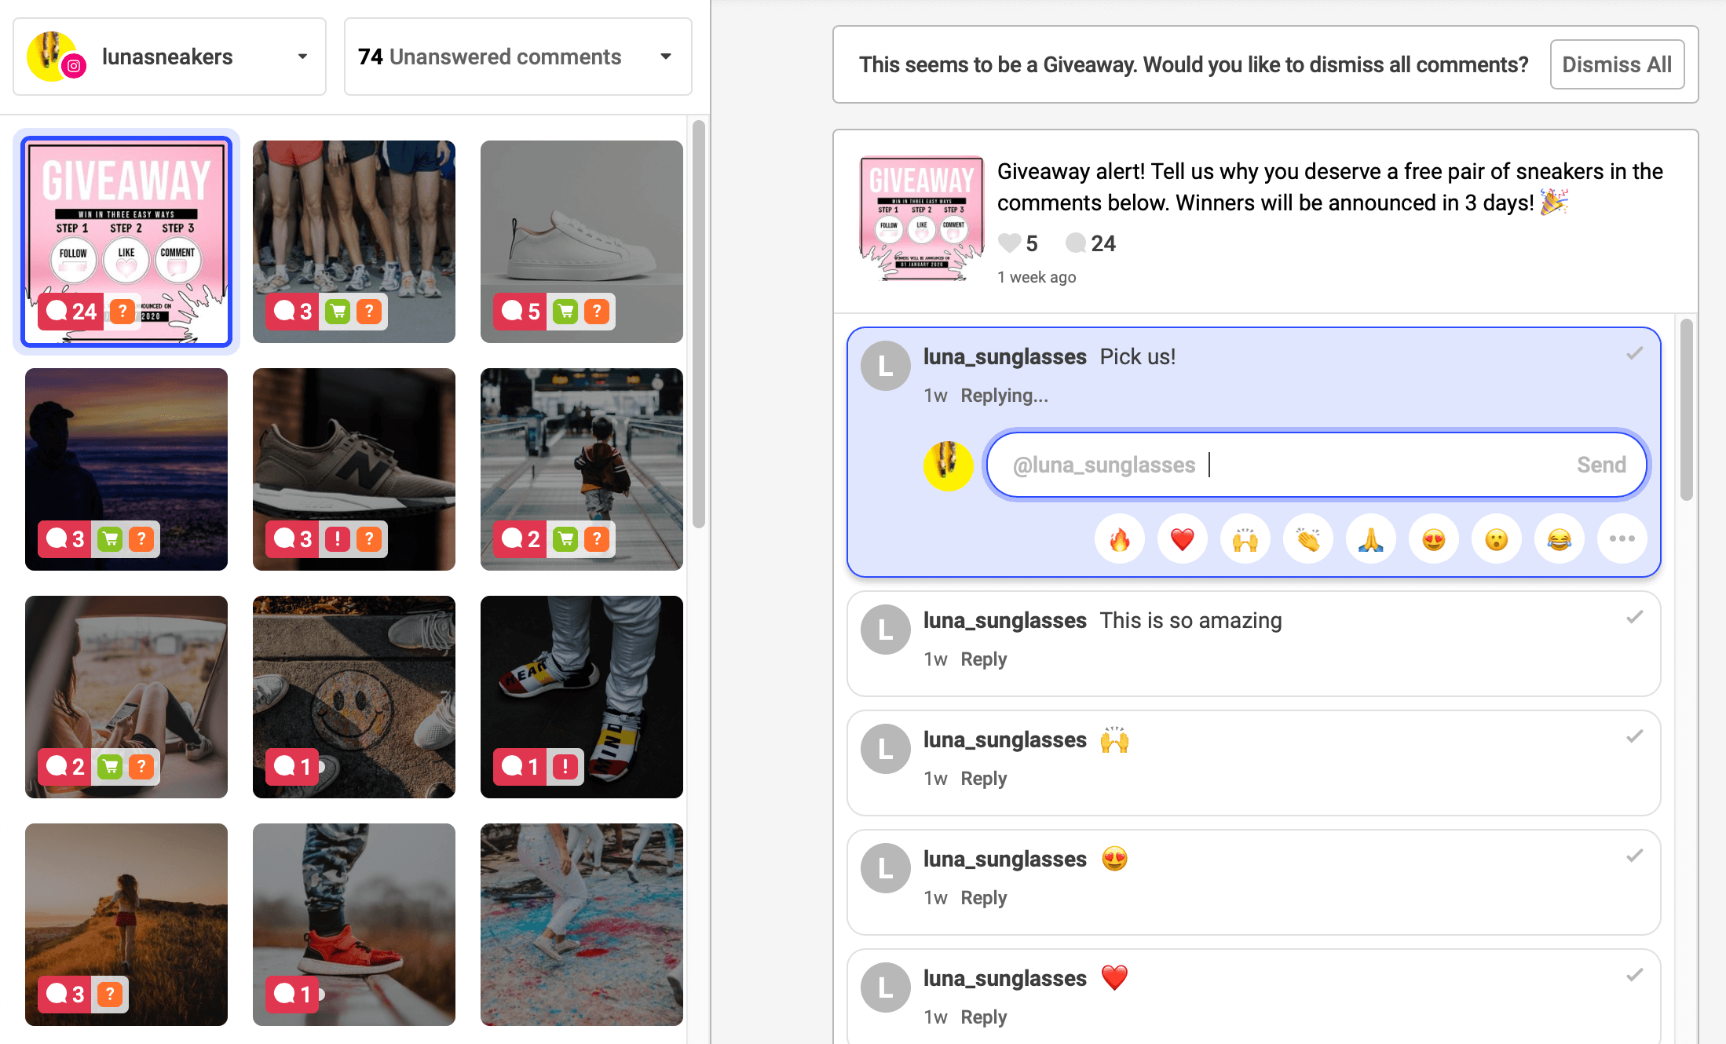Send the reply to luna_sunglasses
This screenshot has width=1726, height=1044.
pos(1601,465)
